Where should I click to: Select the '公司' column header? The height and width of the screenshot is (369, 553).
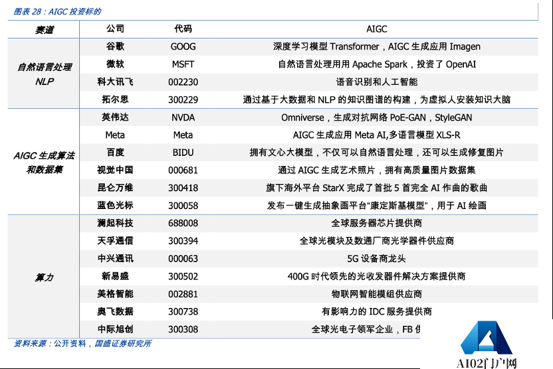(x=116, y=29)
